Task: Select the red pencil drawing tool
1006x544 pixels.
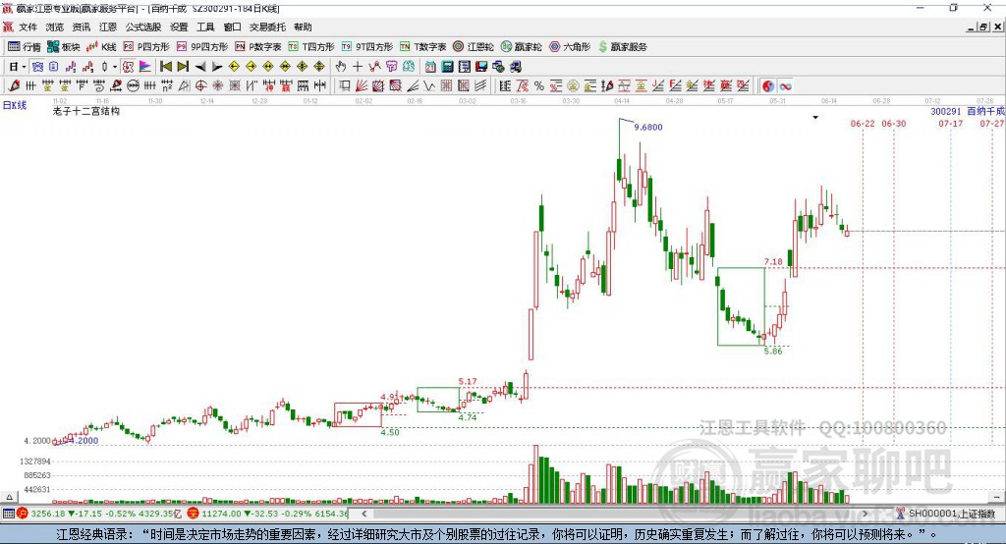Action: point(14,86)
